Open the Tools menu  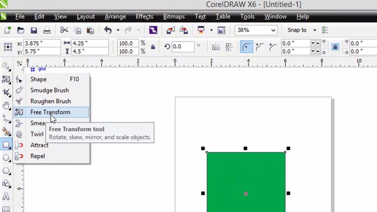click(x=247, y=16)
